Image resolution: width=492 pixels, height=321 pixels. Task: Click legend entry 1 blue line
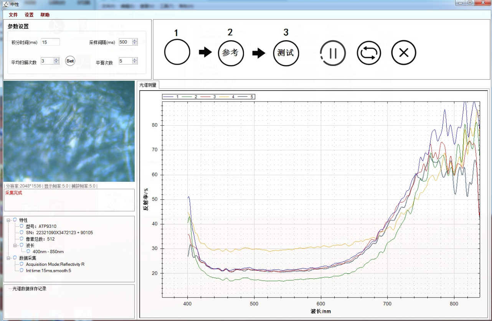(x=171, y=97)
